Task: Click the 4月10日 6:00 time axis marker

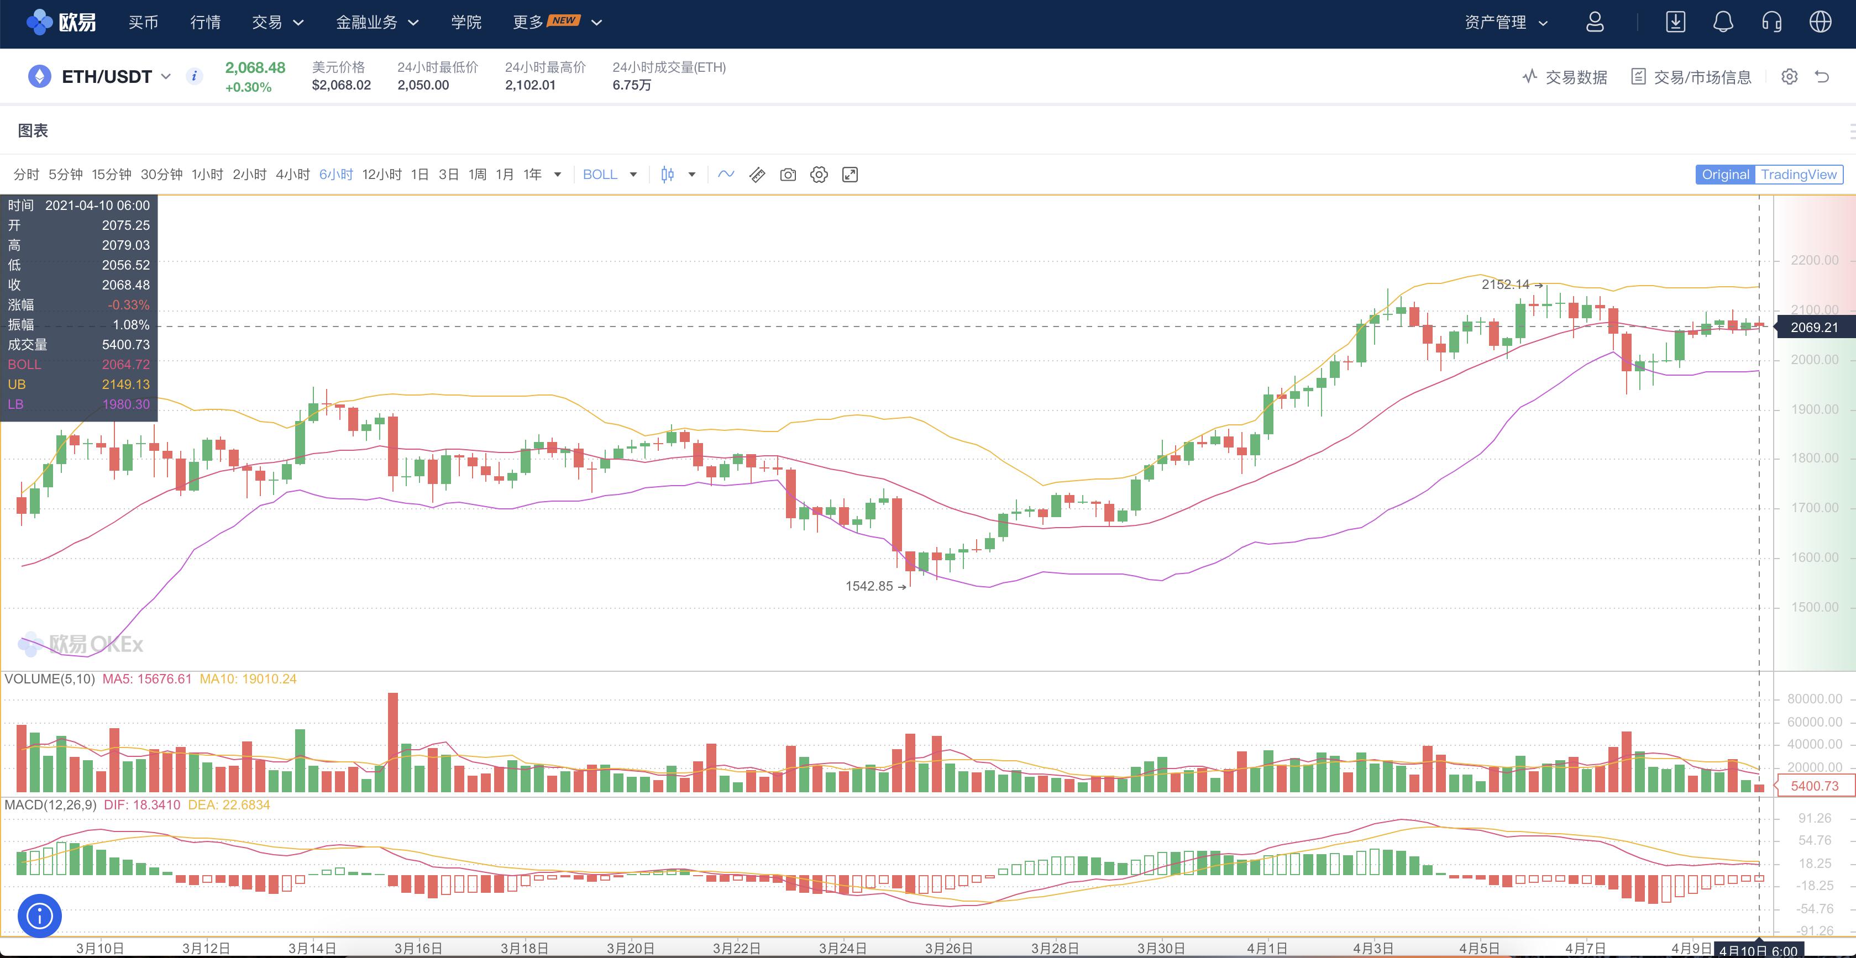Action: click(1758, 951)
